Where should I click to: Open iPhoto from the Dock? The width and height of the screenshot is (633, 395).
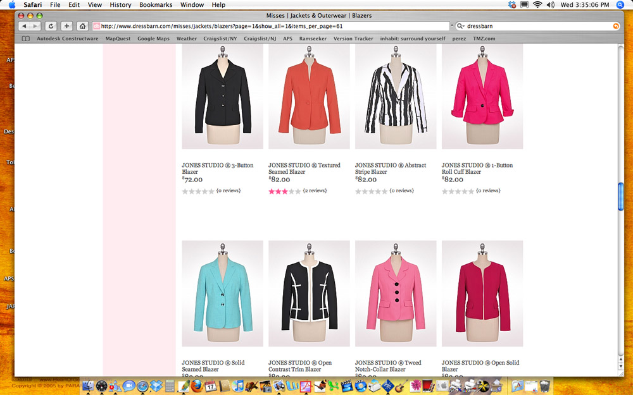[265, 386]
